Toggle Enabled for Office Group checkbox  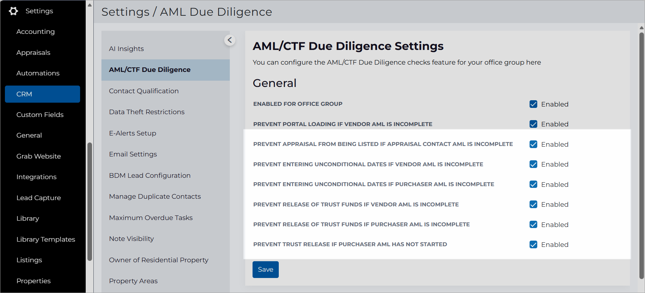point(533,104)
